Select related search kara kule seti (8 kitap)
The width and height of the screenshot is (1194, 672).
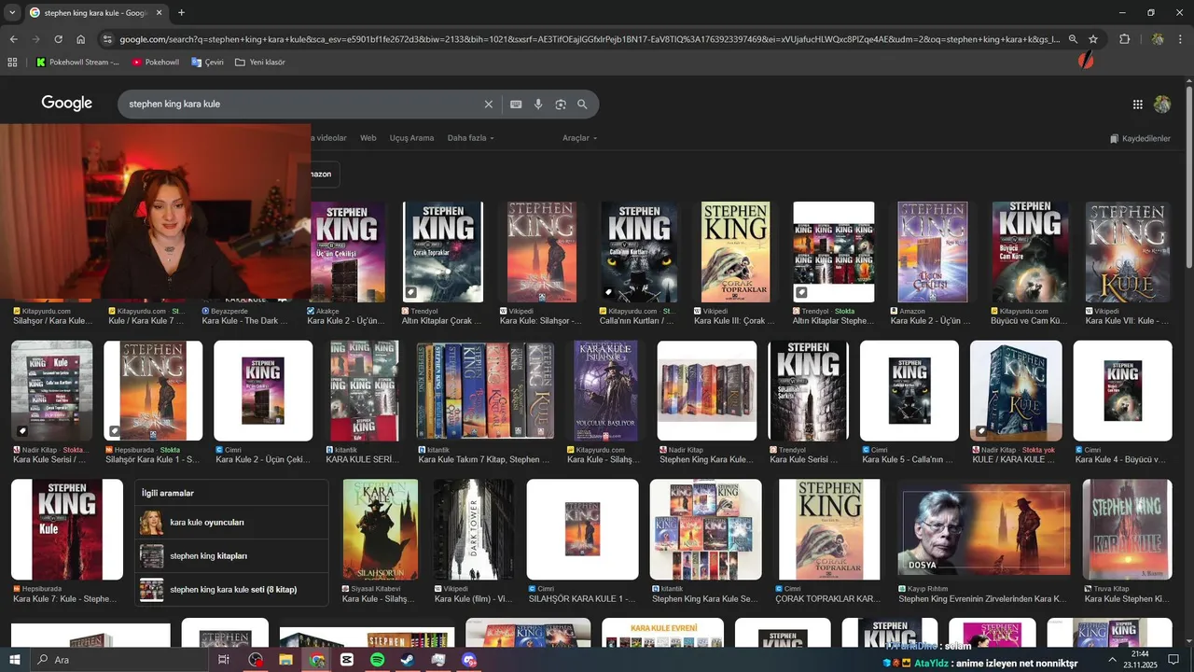231,590
